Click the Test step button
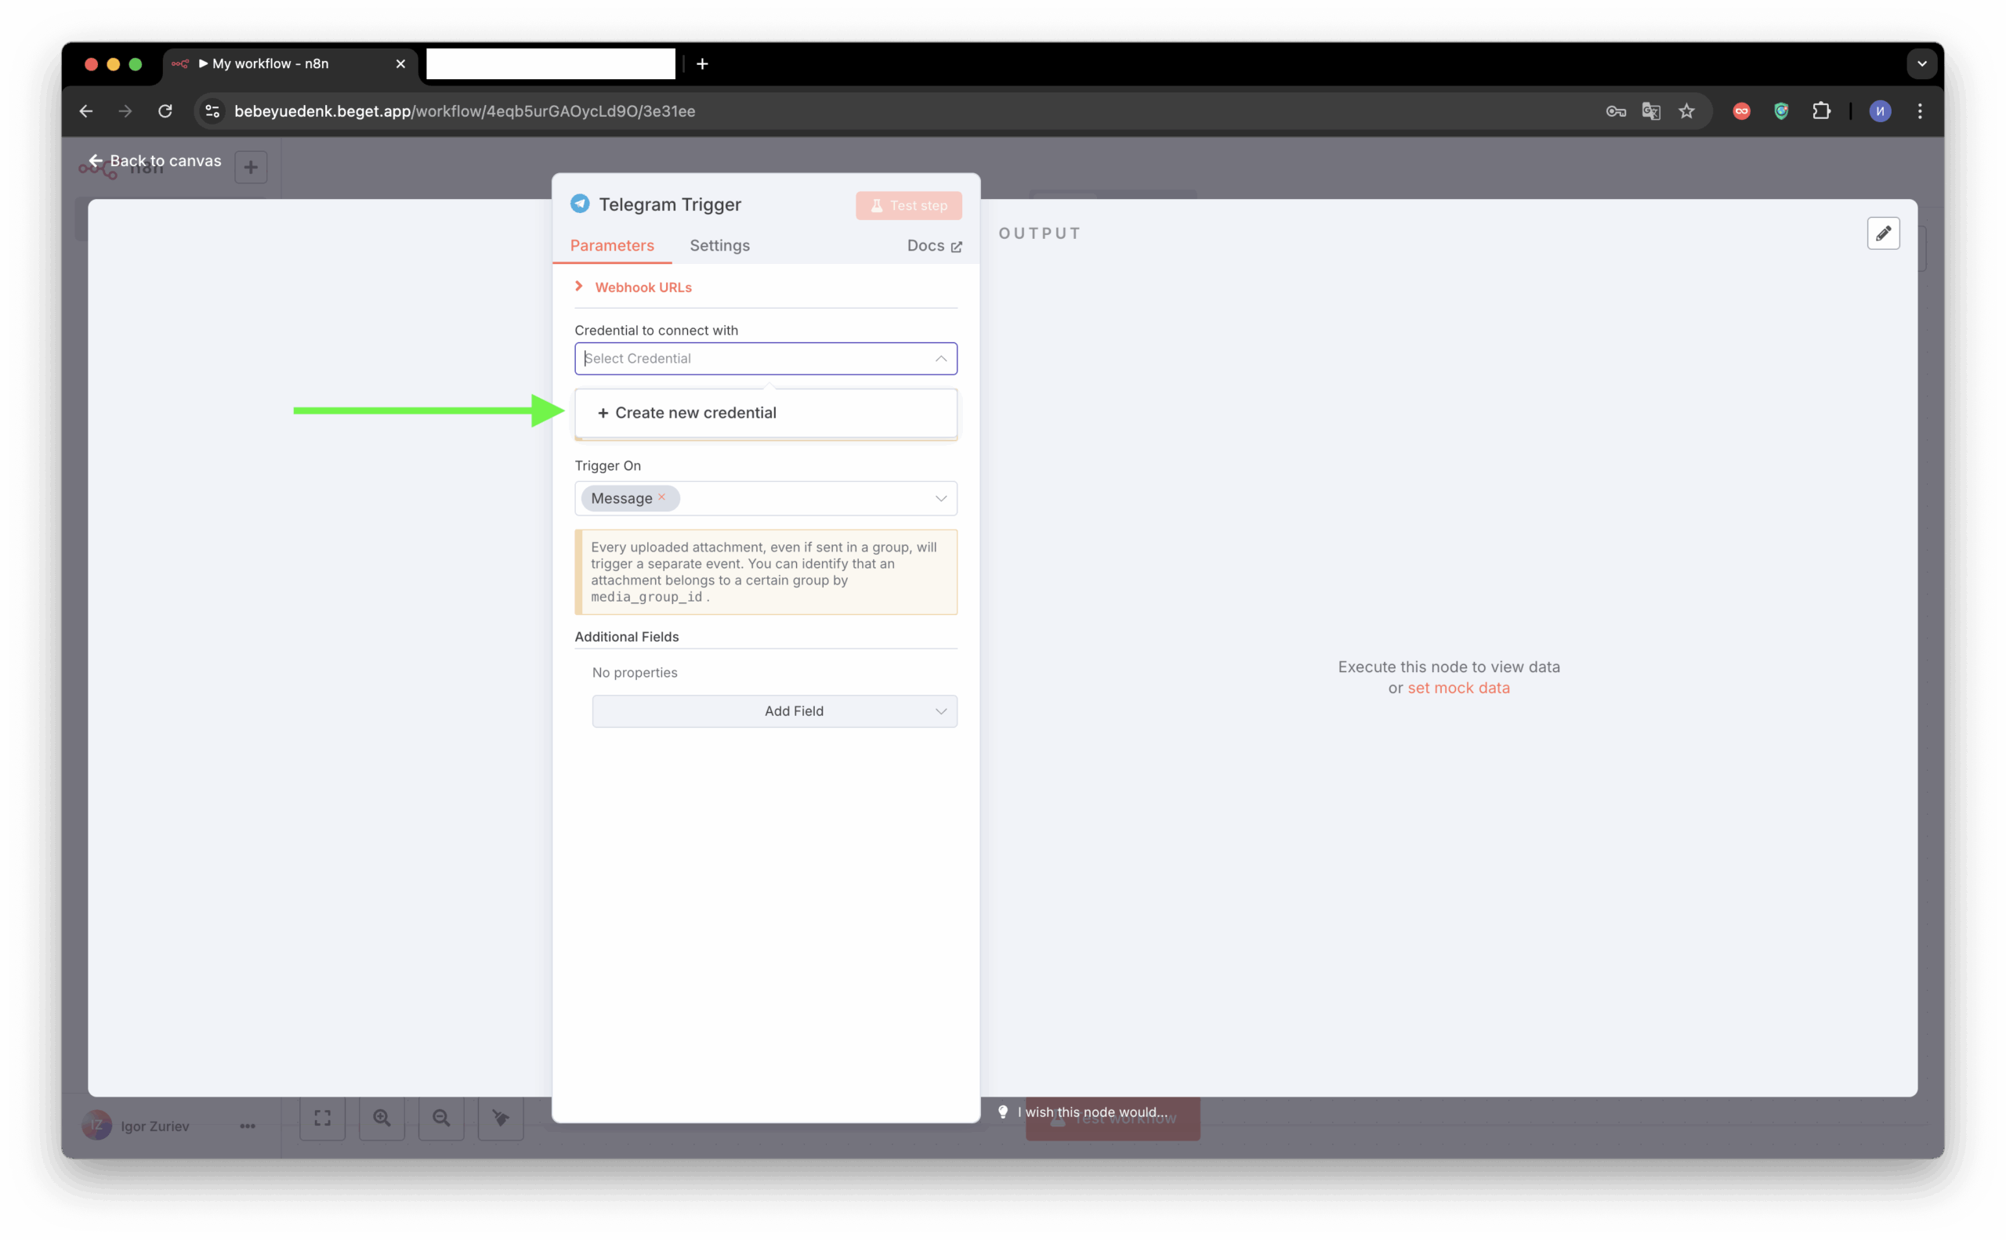 (908, 205)
